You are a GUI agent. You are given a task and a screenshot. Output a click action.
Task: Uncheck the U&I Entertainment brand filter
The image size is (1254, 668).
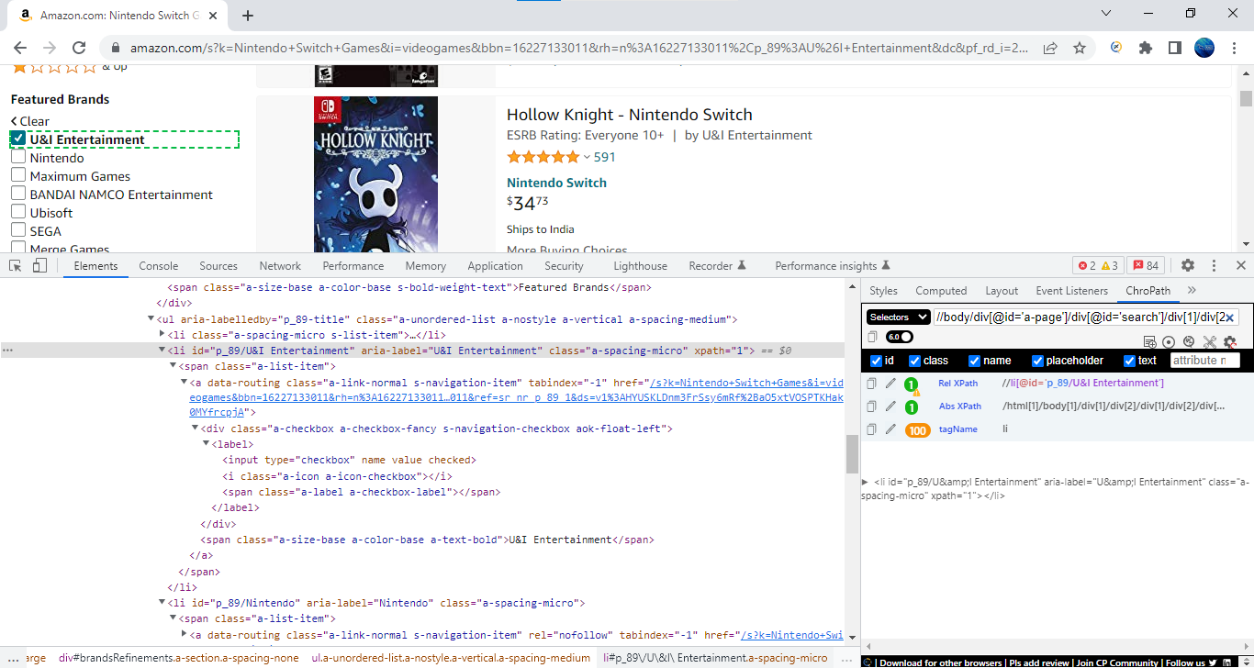tap(17, 139)
